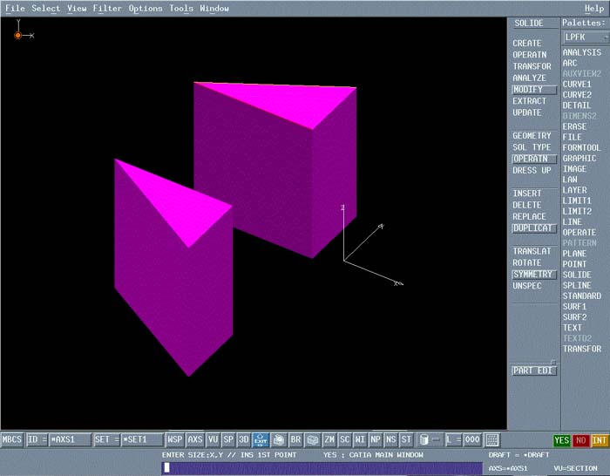Click the printer icon in bottom toolbar
The width and height of the screenshot is (610, 476).
[x=279, y=440]
